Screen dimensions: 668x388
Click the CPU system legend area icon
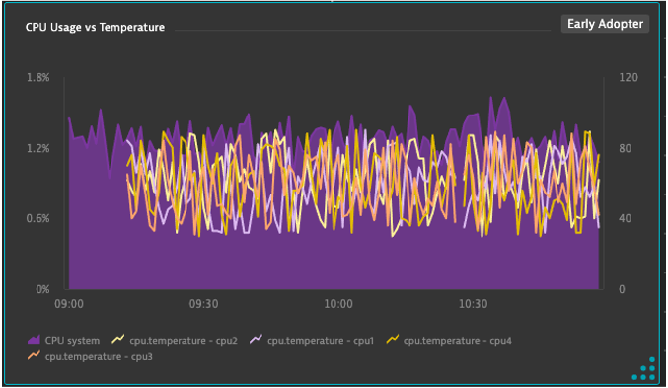34,340
